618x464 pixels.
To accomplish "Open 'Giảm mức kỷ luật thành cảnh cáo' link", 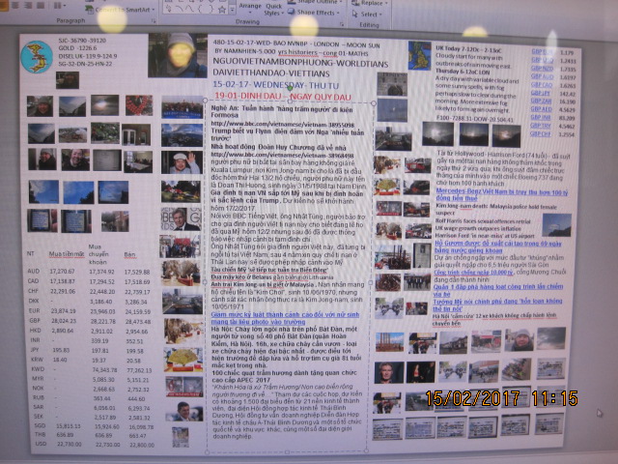I will tap(285, 318).
